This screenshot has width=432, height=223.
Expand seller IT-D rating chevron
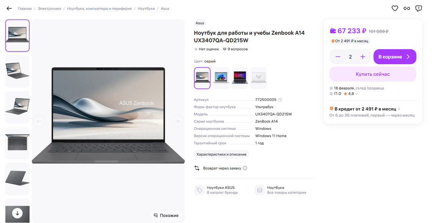[357, 94]
